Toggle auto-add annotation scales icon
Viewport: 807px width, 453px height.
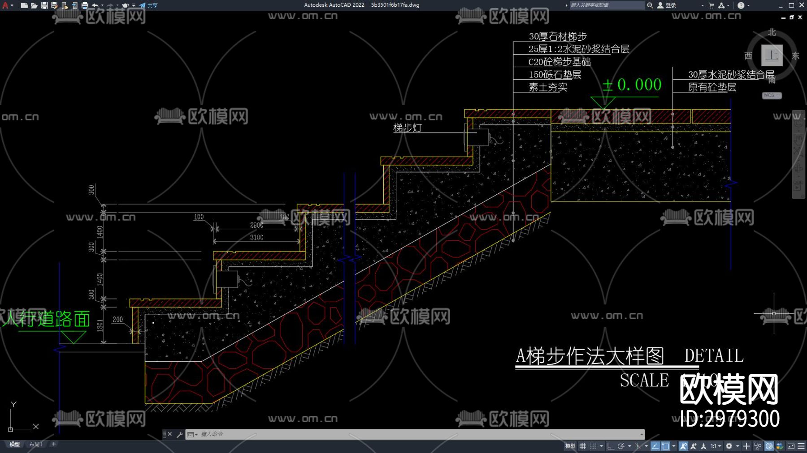[x=694, y=446]
